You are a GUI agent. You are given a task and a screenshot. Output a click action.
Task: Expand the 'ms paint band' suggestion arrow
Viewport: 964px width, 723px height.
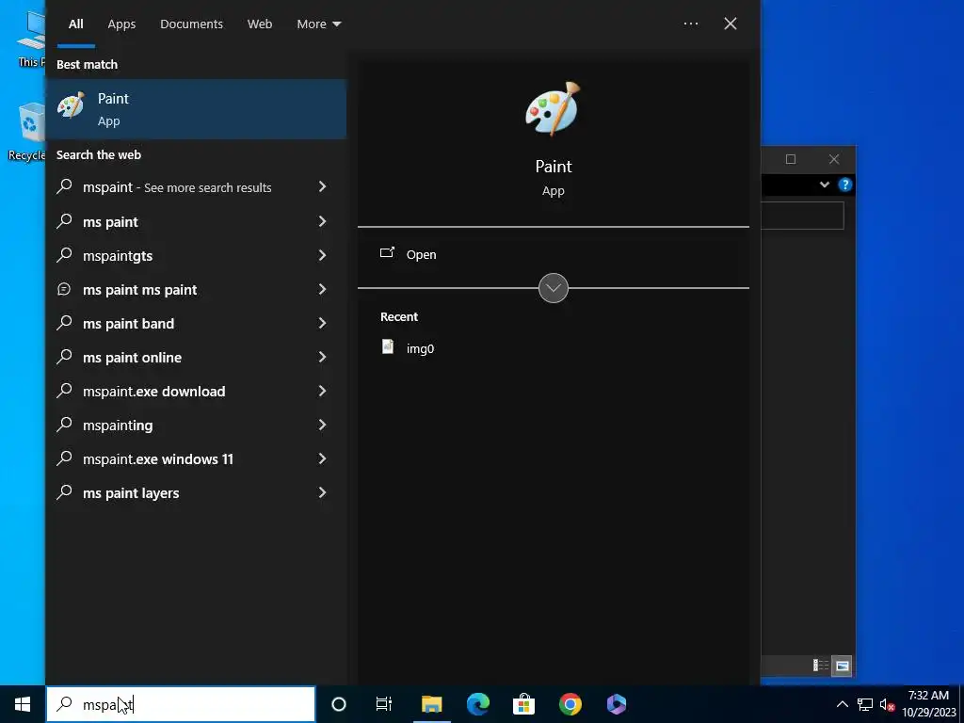pyautogui.click(x=322, y=322)
